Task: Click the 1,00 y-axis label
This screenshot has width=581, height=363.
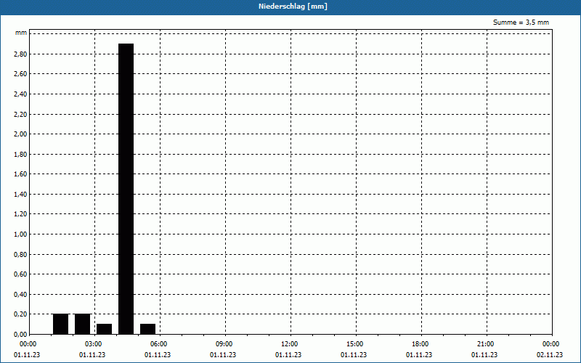Action: tap(20, 234)
